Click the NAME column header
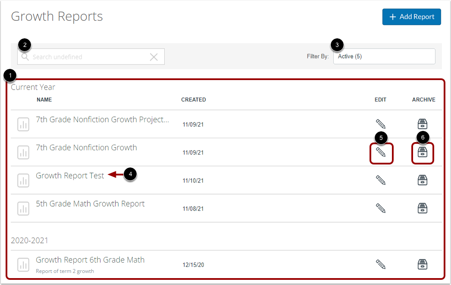 (x=44, y=99)
